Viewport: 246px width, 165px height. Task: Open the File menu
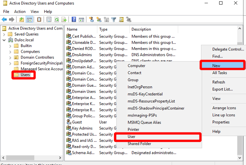6,12
